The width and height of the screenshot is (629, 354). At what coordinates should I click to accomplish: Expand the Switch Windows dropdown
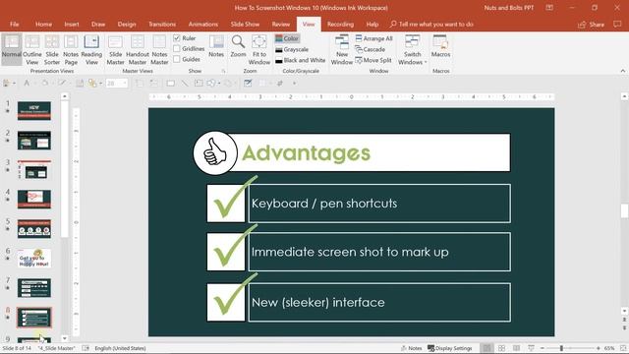pos(412,50)
